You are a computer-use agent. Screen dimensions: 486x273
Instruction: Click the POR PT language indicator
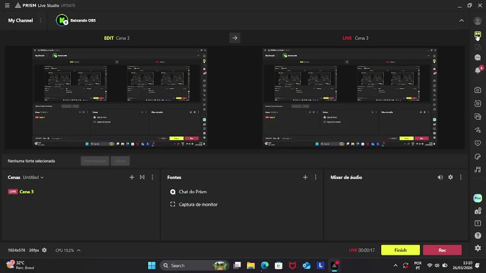pos(418,265)
